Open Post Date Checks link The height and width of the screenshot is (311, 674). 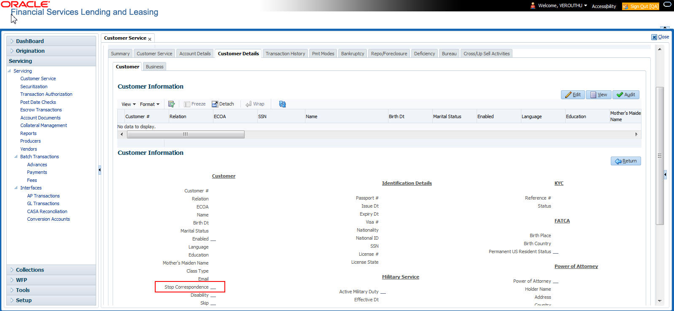coord(38,102)
